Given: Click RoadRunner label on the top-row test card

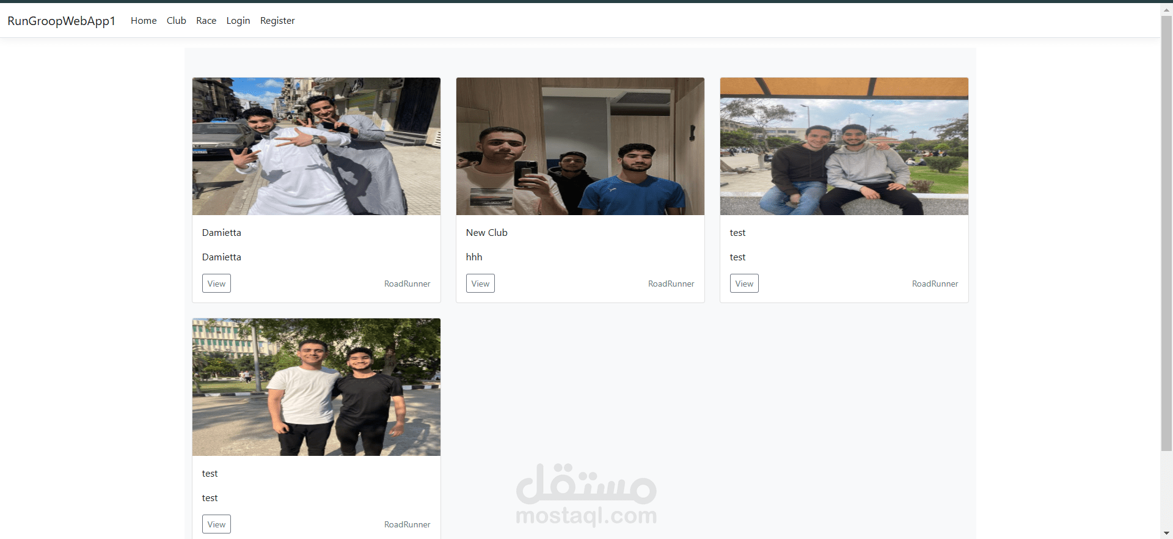Looking at the screenshot, I should [935, 284].
